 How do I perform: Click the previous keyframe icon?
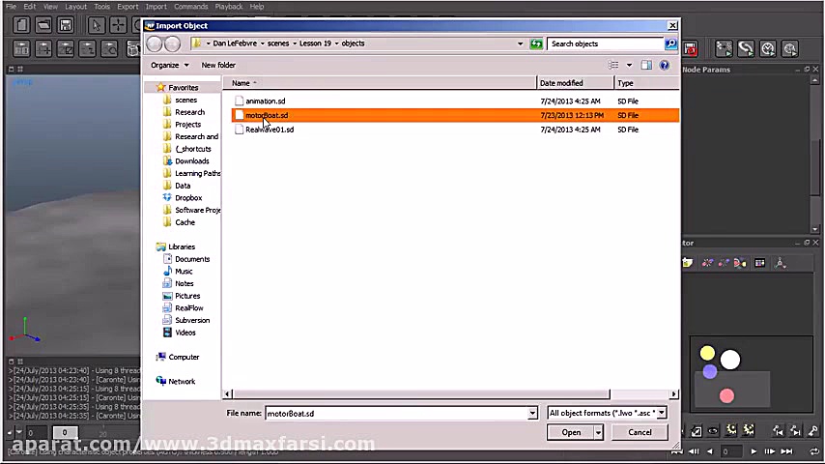tap(778, 431)
